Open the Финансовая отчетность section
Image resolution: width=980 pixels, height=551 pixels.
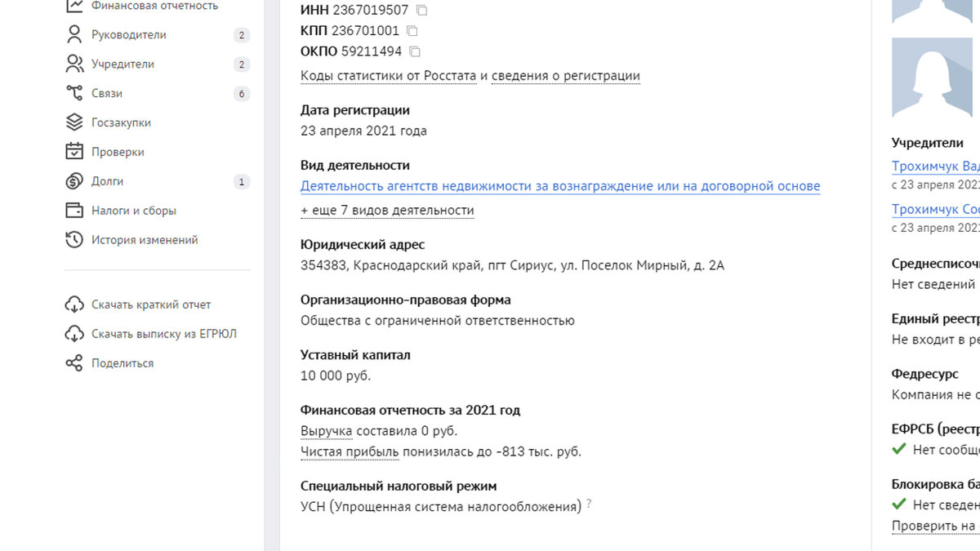pyautogui.click(x=155, y=6)
